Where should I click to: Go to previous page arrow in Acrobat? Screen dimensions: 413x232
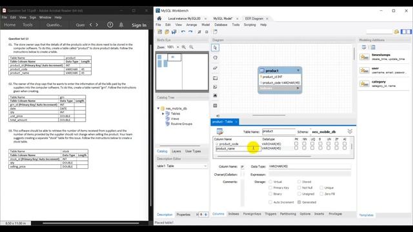point(90,24)
